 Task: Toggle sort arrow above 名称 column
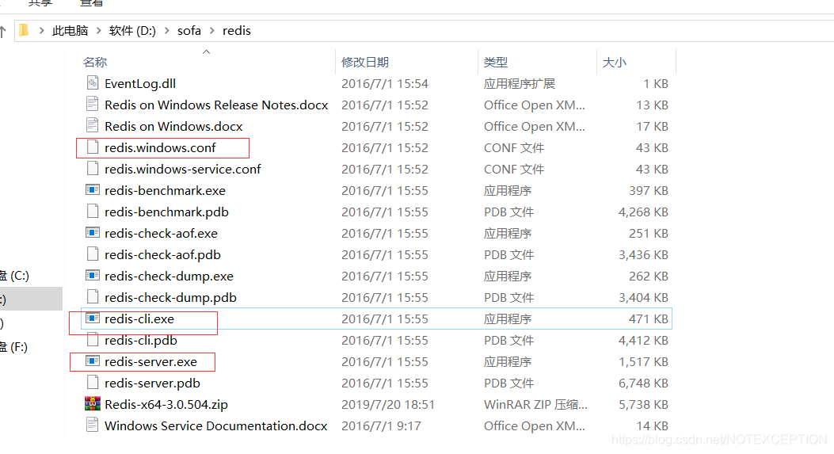[x=207, y=52]
